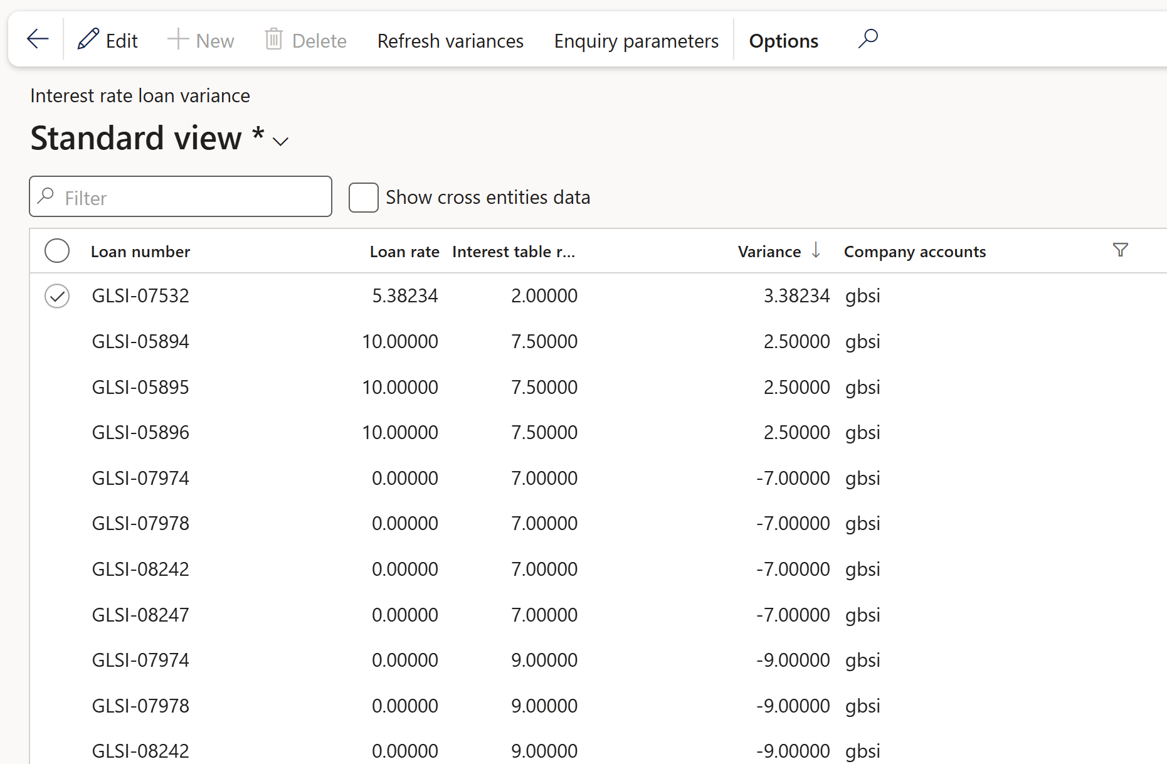Screen dimensions: 1167x764
Task: Click the Standard view heading text
Action: tap(136, 138)
